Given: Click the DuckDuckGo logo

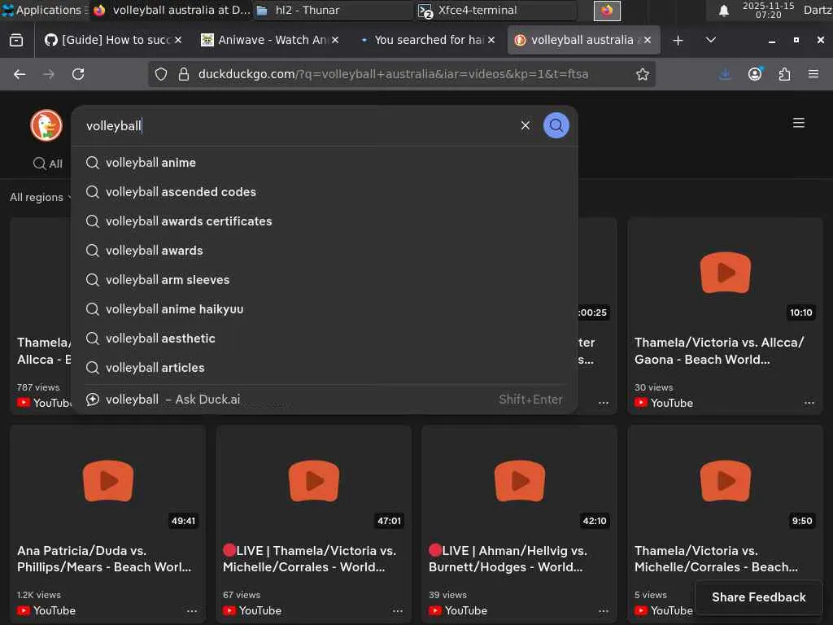Looking at the screenshot, I should point(46,125).
